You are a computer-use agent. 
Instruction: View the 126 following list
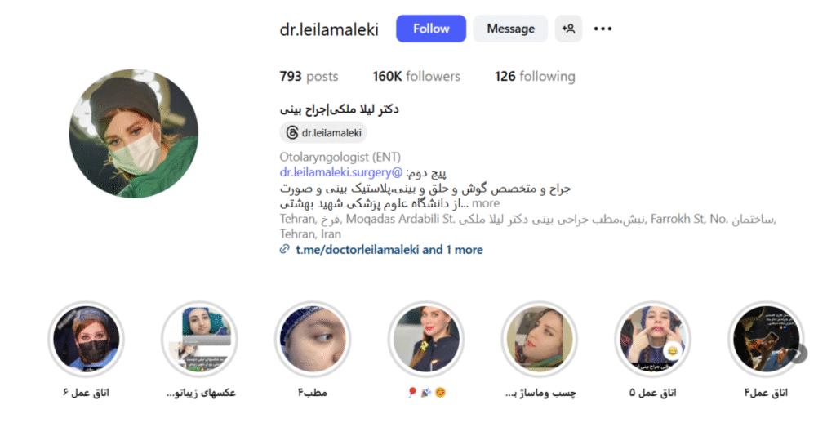click(x=535, y=76)
